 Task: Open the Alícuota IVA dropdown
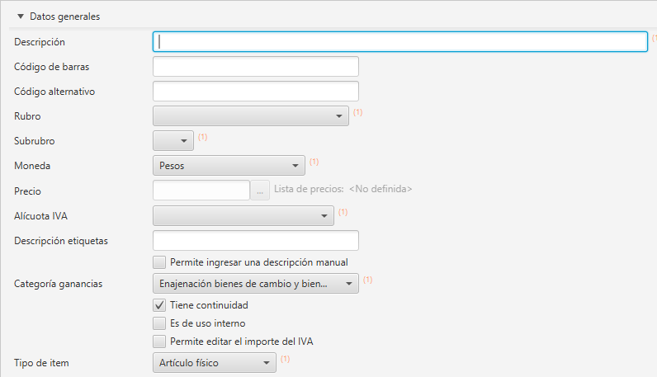pos(243,216)
